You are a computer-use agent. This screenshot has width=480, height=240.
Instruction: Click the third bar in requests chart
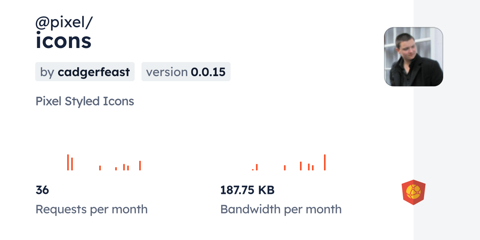click(x=100, y=168)
